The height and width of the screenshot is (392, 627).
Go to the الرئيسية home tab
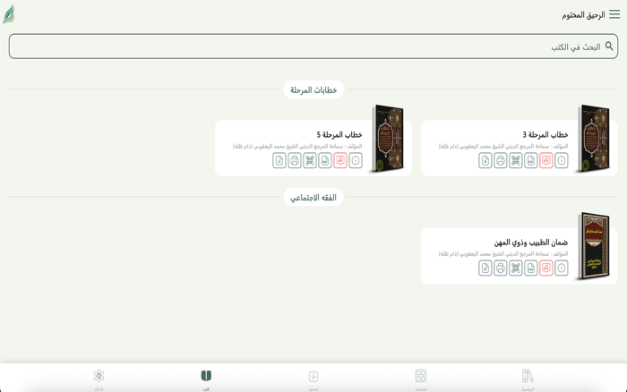[x=528, y=379]
